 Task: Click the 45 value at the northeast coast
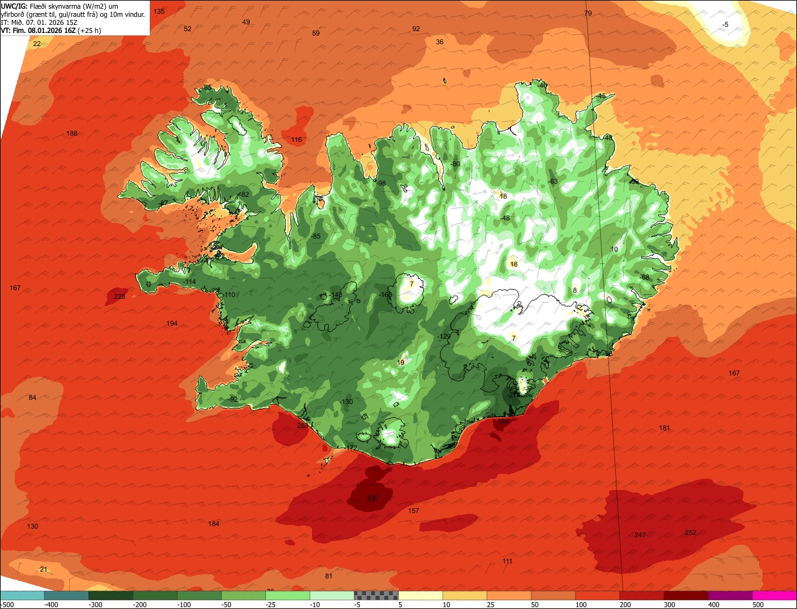click(x=601, y=96)
